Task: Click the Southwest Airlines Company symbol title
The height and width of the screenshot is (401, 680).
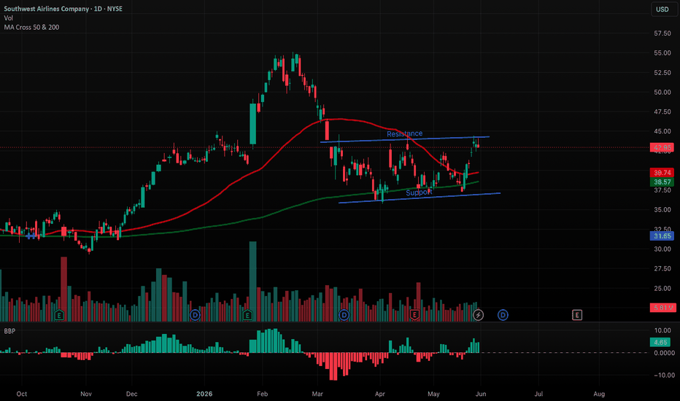Action: (x=63, y=9)
